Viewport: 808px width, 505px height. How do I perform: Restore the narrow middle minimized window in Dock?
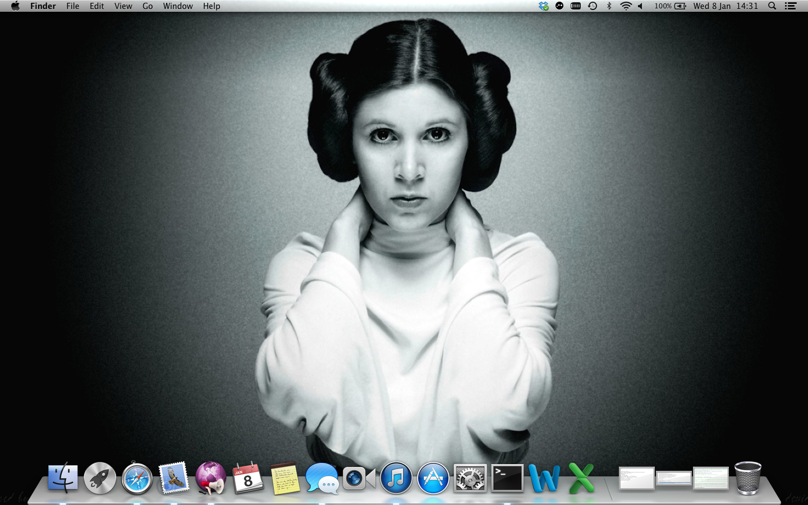click(674, 478)
